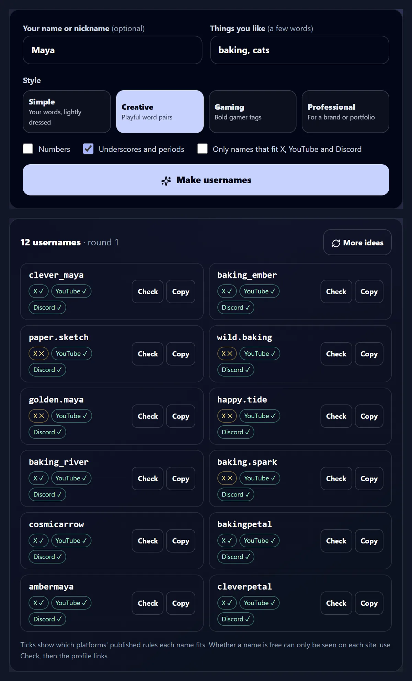Copy the ambermaya username

[x=181, y=603]
